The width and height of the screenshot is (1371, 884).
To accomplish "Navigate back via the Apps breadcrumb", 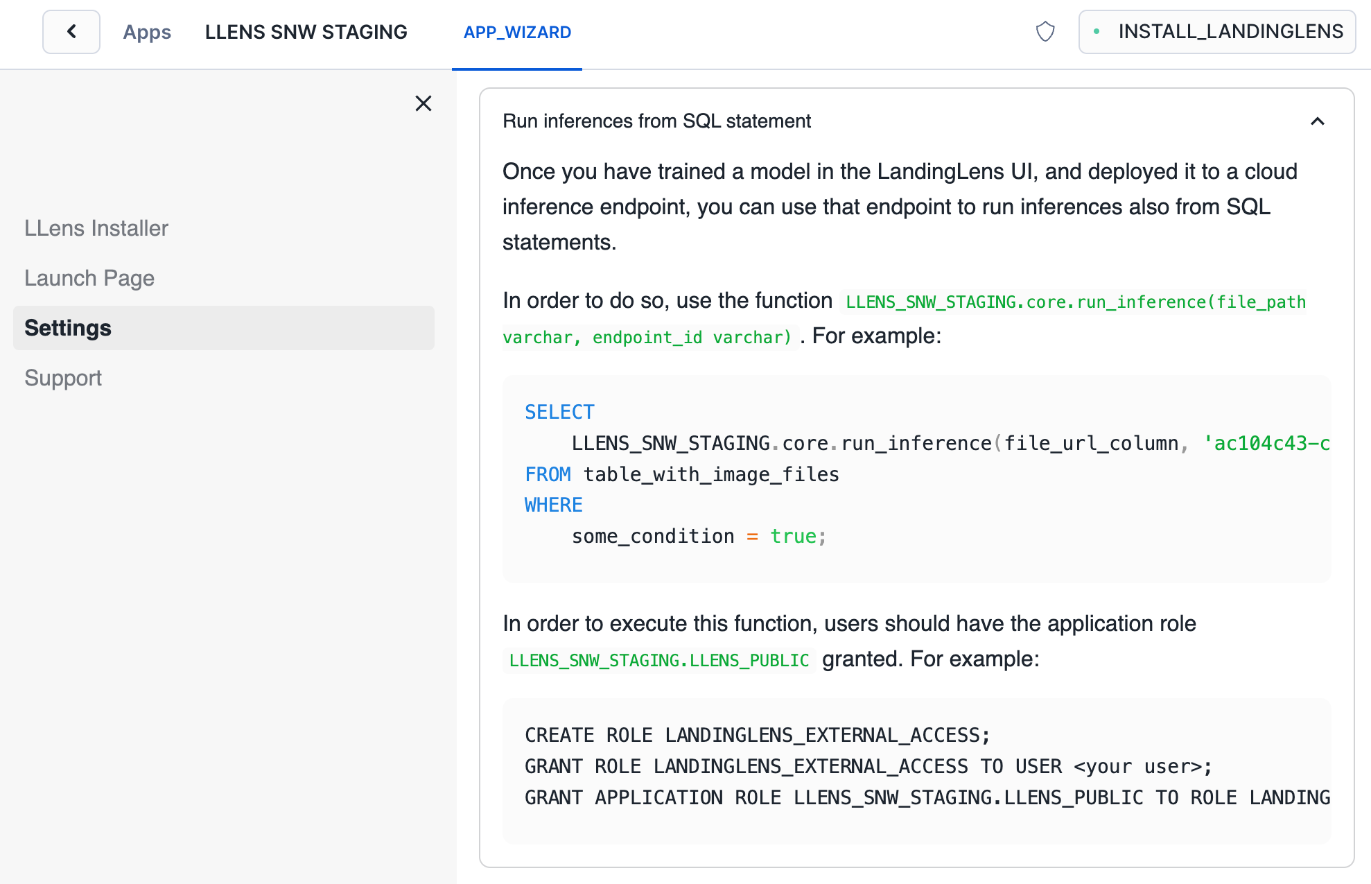I will 146,32.
